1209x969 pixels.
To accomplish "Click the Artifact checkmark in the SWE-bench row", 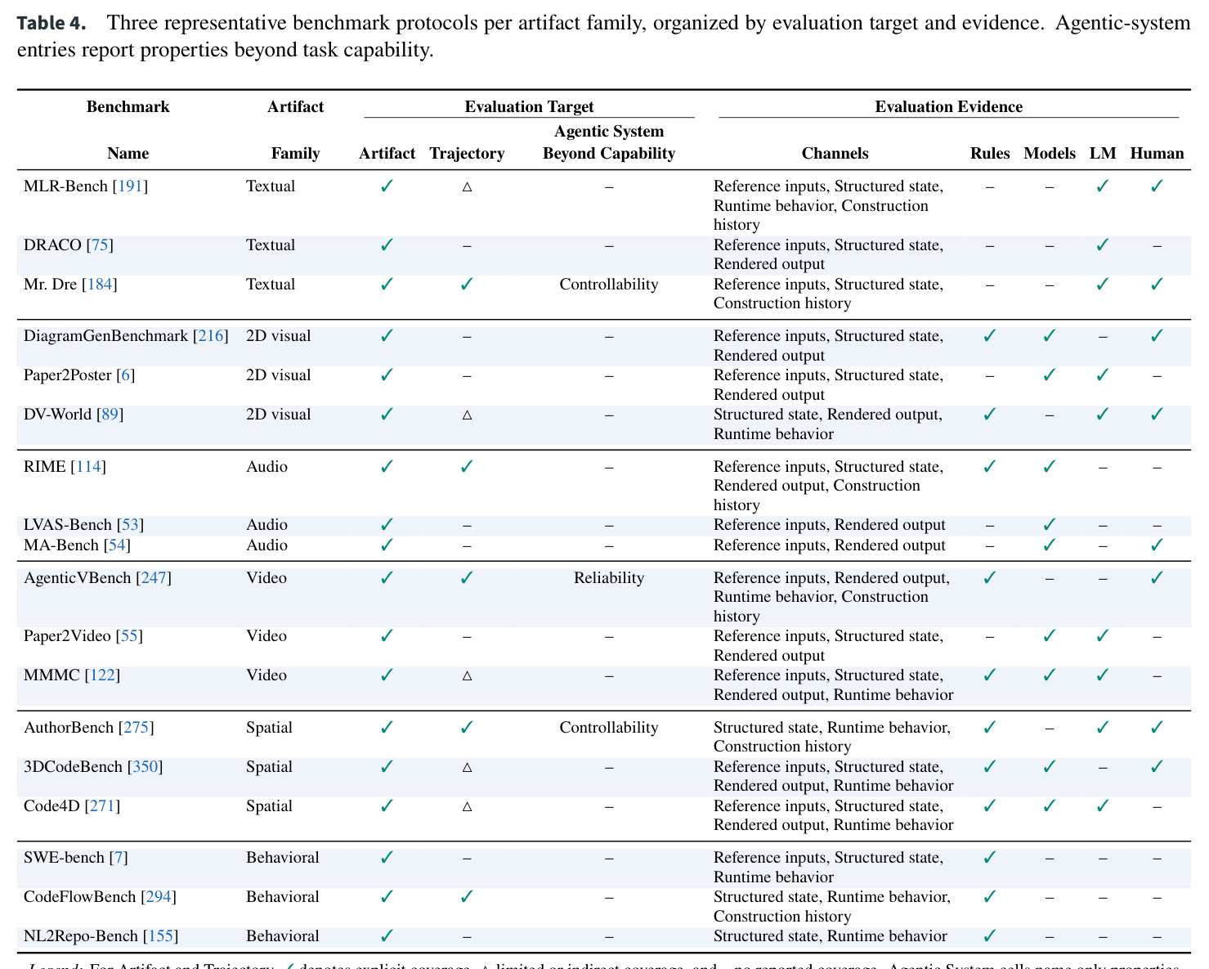I will click(387, 858).
